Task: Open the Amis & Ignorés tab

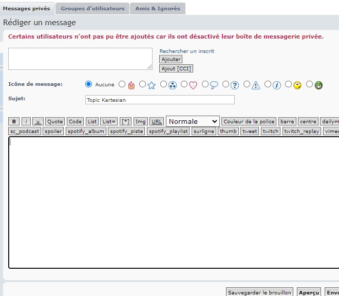Action: pyautogui.click(x=157, y=8)
